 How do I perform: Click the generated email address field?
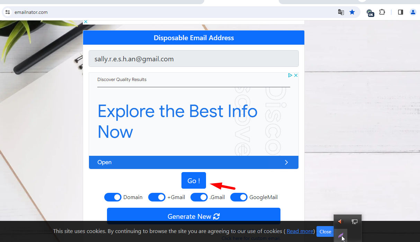tap(194, 59)
